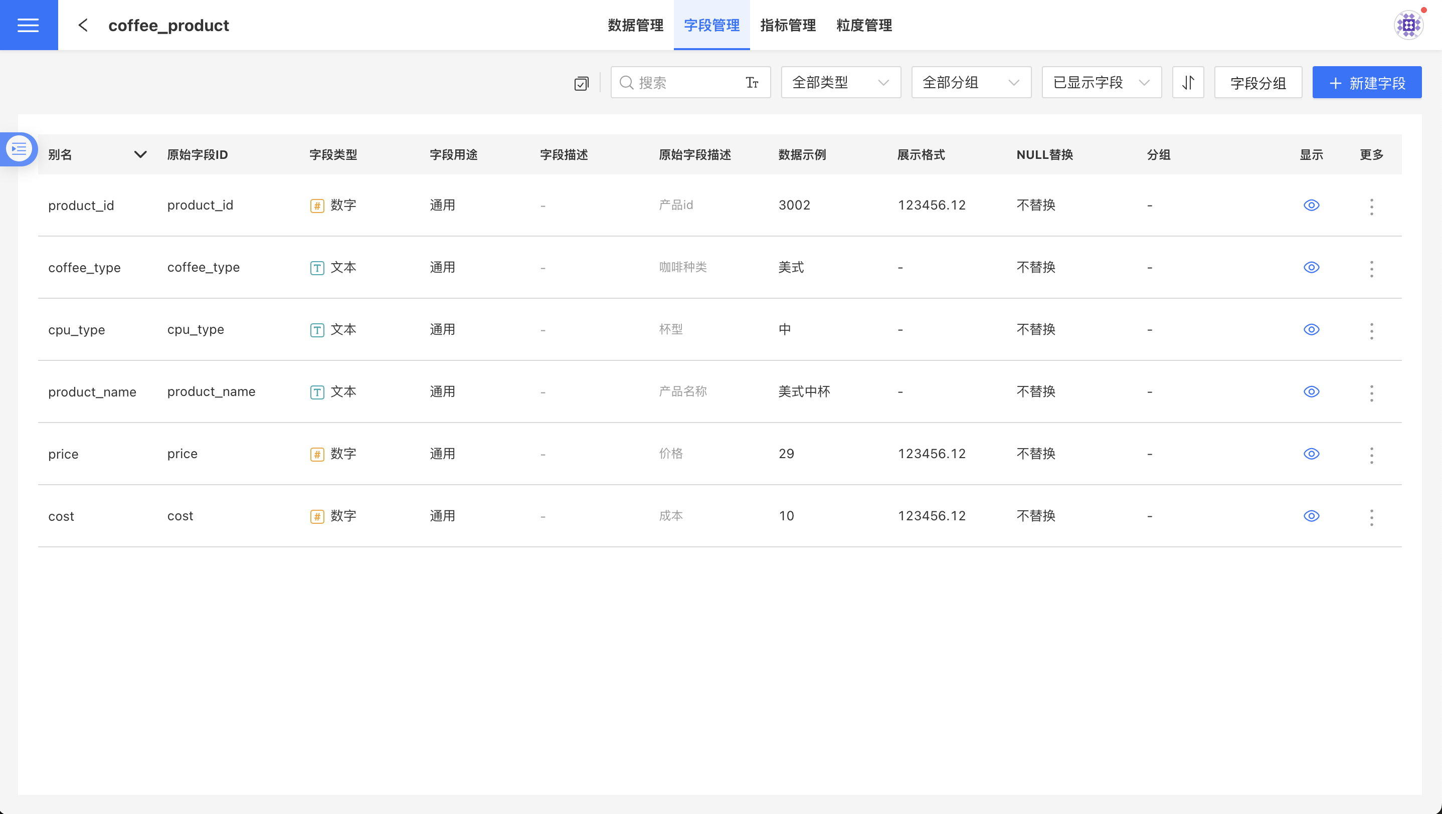Viewport: 1442px width, 814px height.
Task: Switch to the 指标管理 tab
Action: (x=788, y=25)
